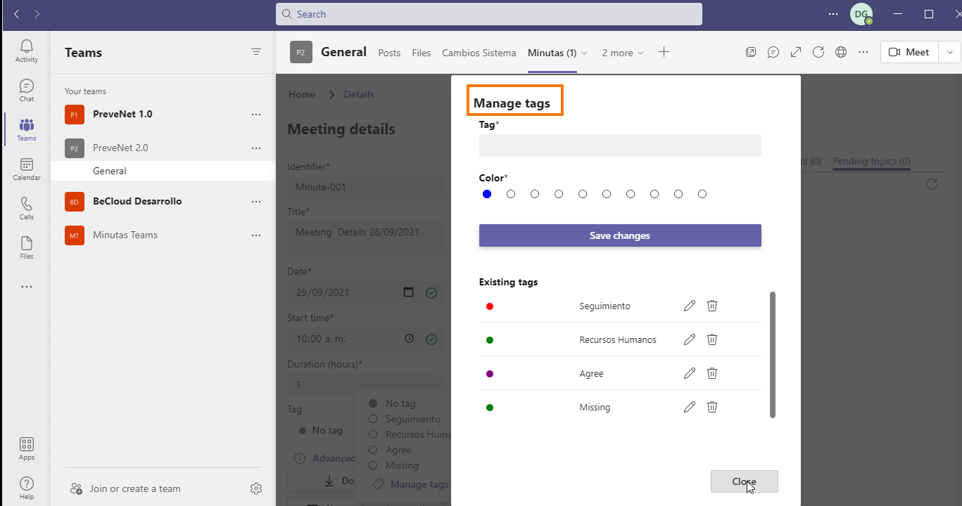Open PreveNet 2.0 more options
The image size is (962, 506).
tap(256, 148)
